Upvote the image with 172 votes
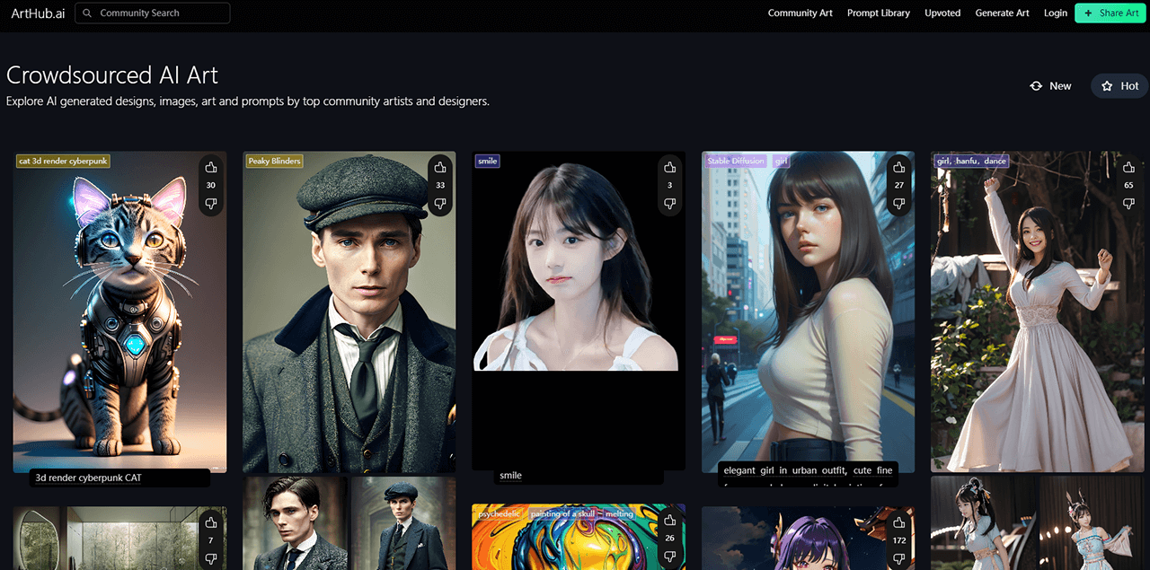The width and height of the screenshot is (1150, 570). 899,521
